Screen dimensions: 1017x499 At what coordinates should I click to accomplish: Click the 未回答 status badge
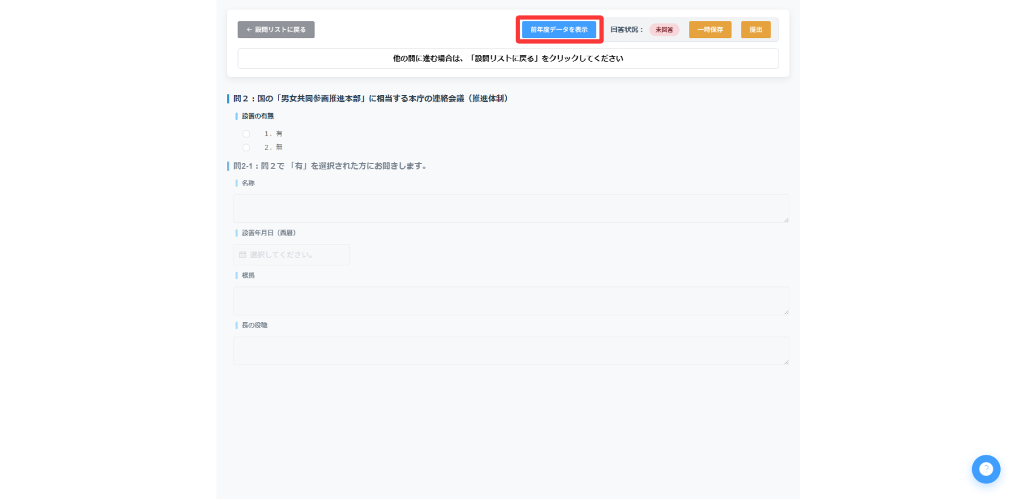pos(664,30)
